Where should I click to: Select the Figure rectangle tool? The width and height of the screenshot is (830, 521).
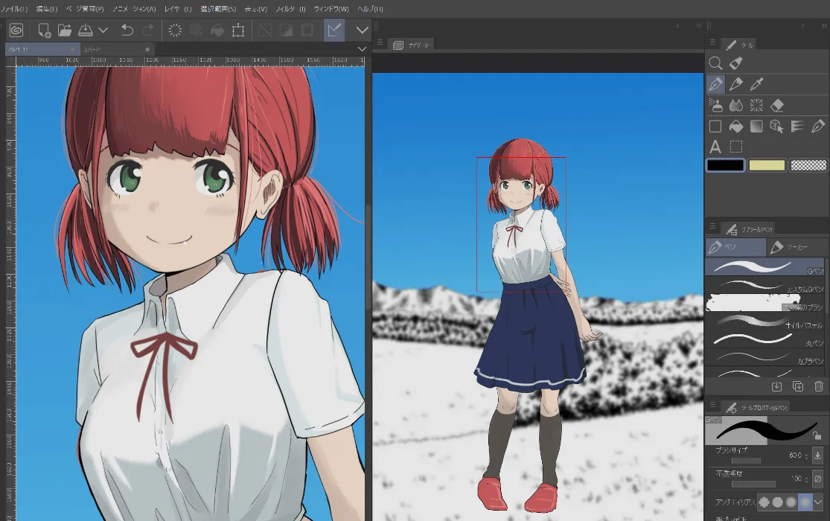click(x=715, y=126)
